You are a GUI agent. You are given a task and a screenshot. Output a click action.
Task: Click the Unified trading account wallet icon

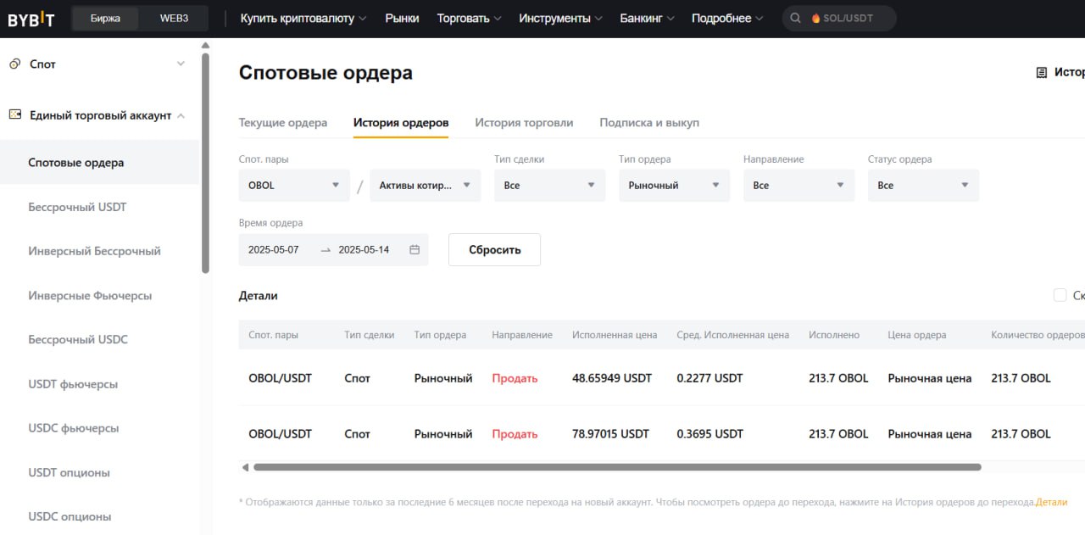14,114
